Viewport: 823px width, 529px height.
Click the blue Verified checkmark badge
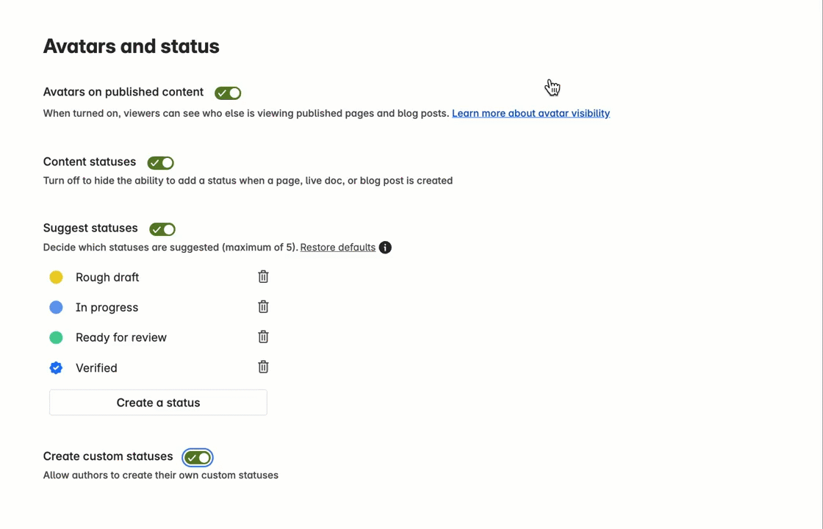(x=56, y=368)
